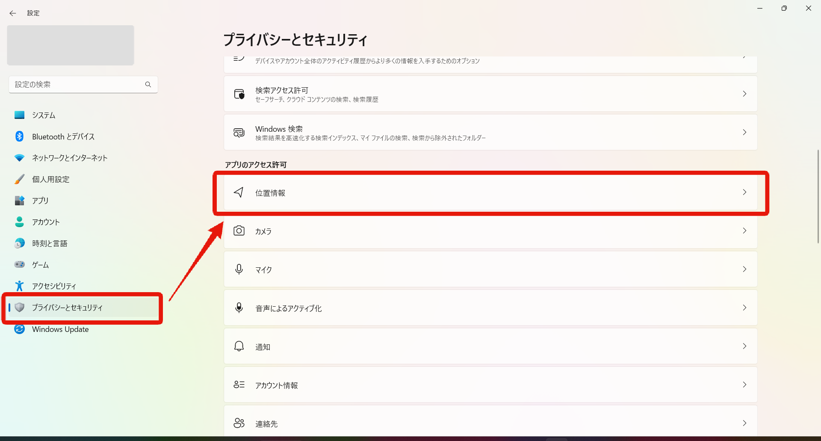
Task: Click the 設定の検索 search field
Action: tap(77, 85)
